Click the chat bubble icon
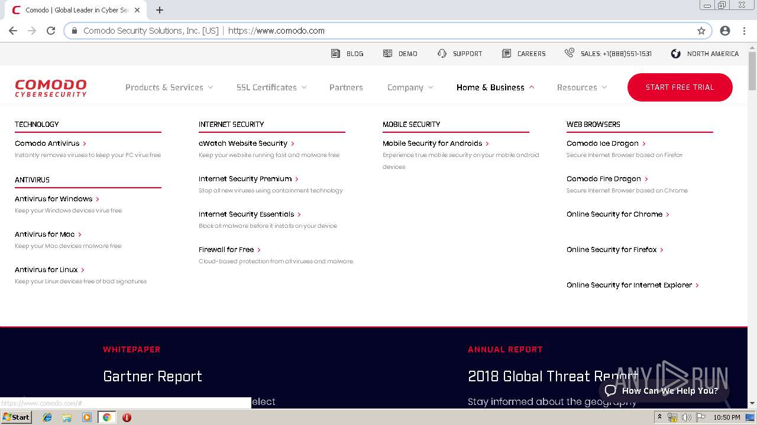This screenshot has height=425, width=757. point(611,391)
